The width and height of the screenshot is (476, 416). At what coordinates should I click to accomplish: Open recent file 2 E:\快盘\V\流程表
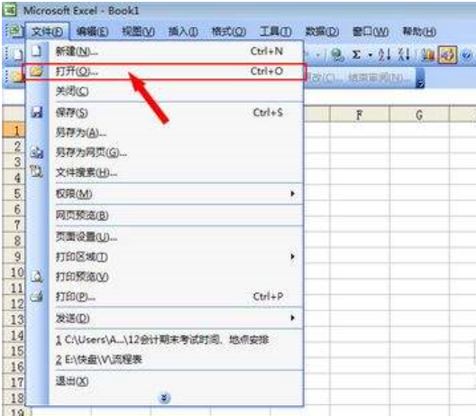[x=99, y=360]
